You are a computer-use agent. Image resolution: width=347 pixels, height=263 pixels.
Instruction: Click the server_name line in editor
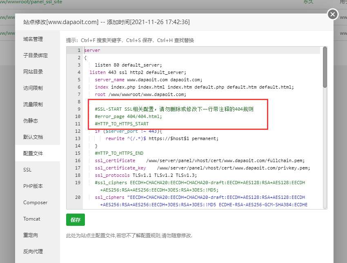pos(149,80)
